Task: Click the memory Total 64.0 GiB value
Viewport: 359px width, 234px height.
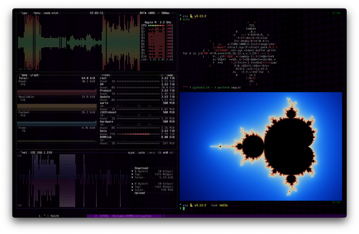Action: click(88, 78)
